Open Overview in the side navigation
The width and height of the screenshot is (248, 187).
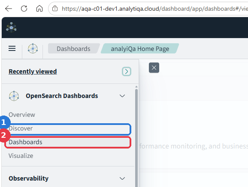click(22, 115)
